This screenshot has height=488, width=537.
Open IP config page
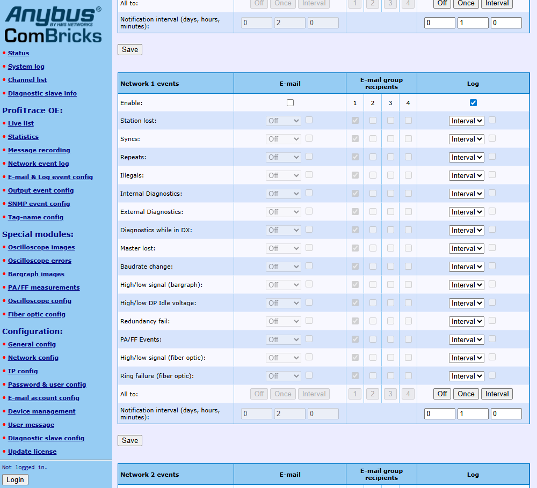click(x=23, y=371)
